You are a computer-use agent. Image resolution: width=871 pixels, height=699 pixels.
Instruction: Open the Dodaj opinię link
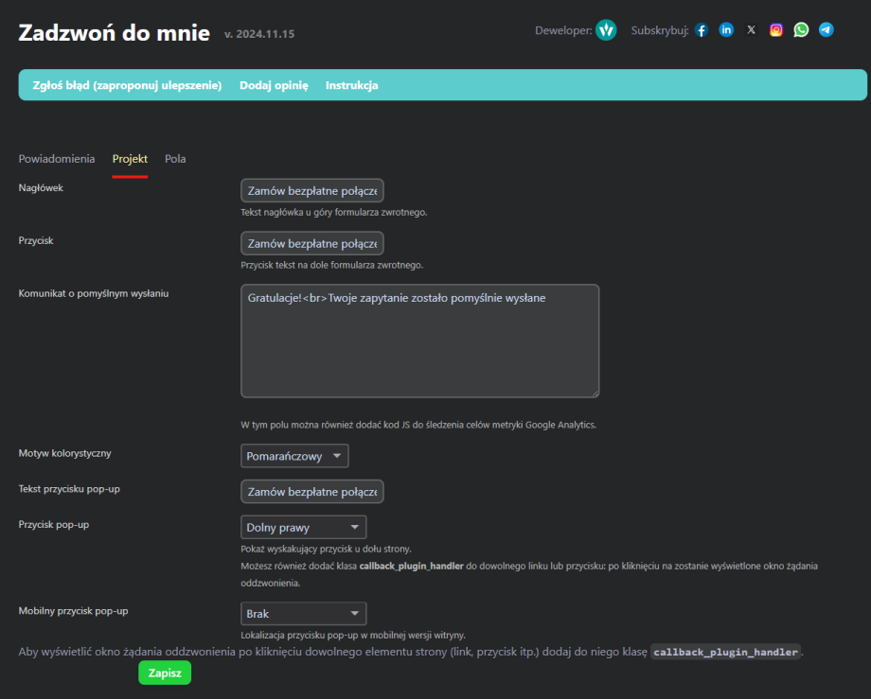pos(274,85)
